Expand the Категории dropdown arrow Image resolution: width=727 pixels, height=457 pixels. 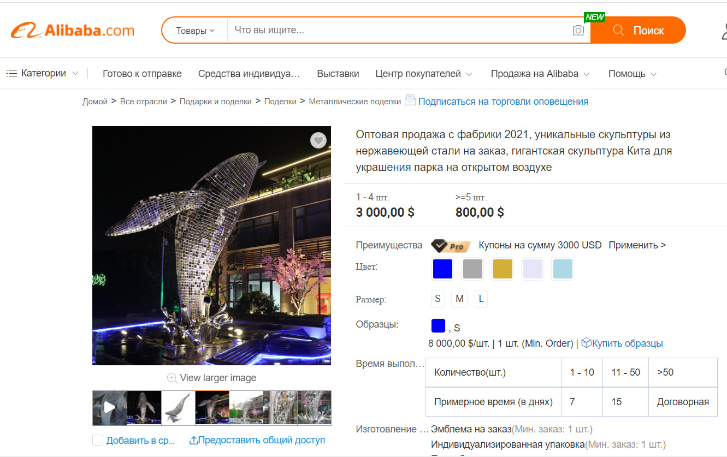(x=75, y=73)
